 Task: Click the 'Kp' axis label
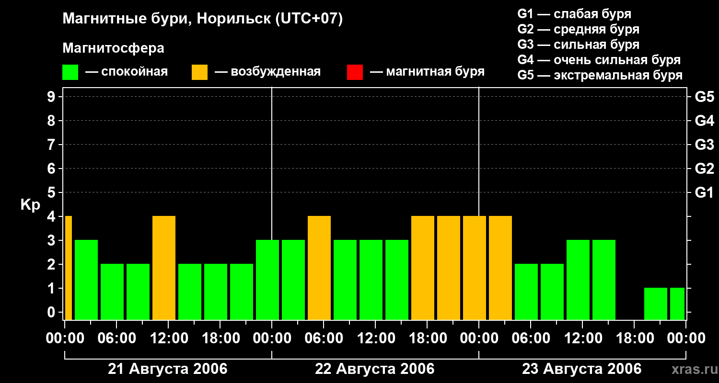(x=30, y=205)
